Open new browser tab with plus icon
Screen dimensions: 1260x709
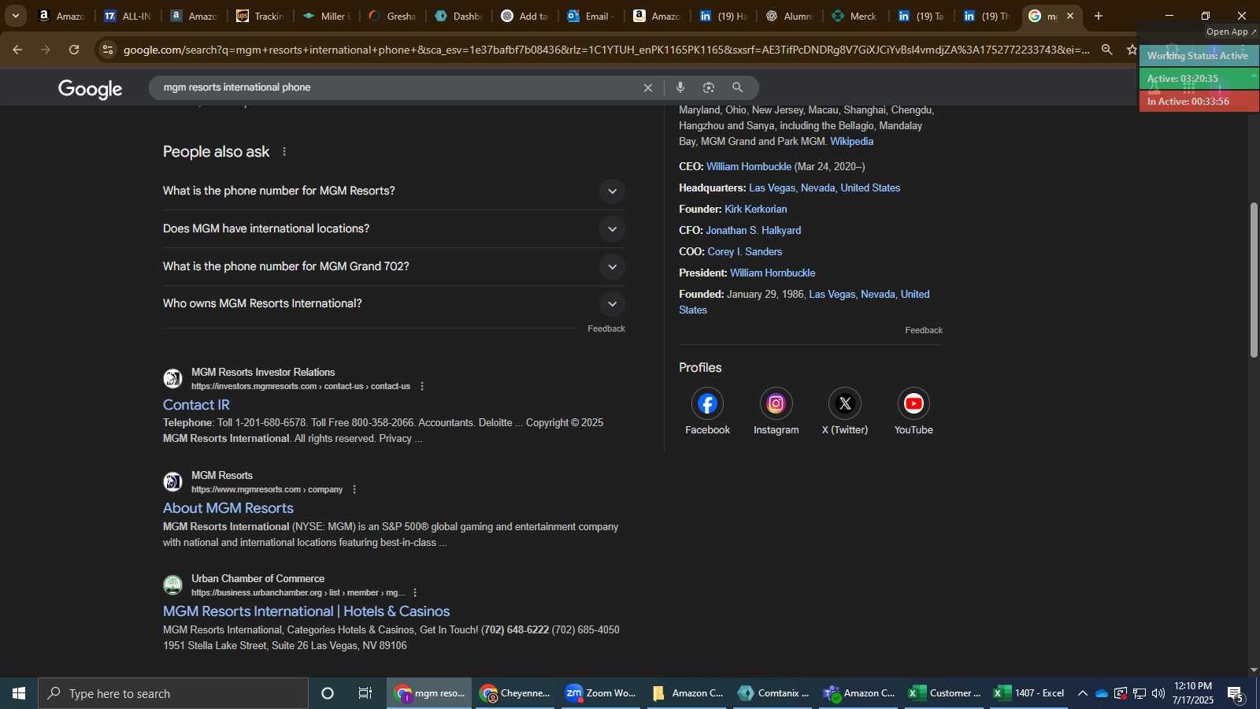1099,16
